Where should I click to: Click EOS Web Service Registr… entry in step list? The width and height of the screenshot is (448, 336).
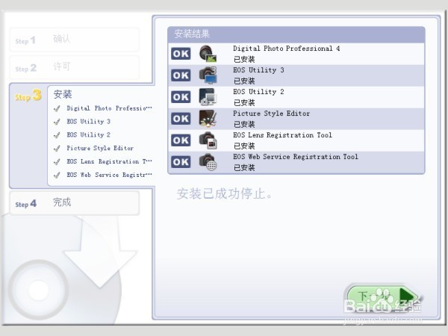point(109,175)
